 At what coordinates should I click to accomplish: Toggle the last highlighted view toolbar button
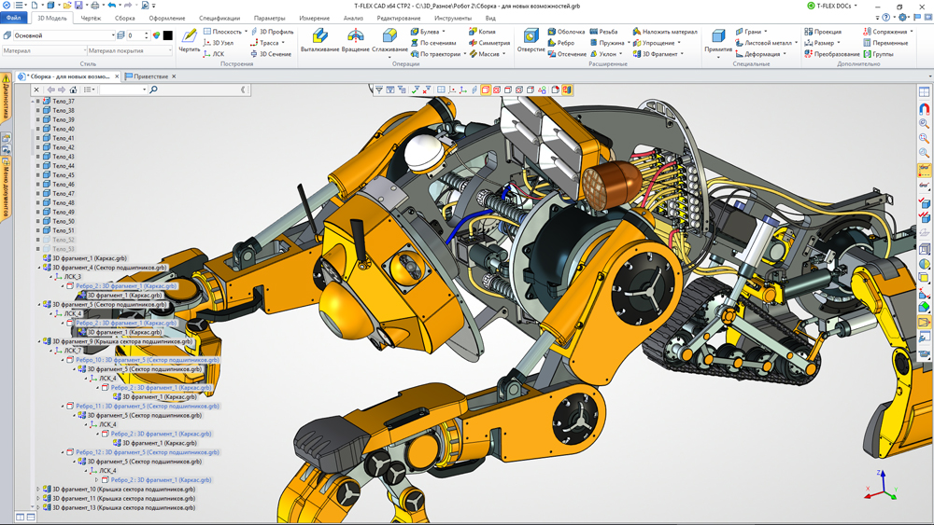(567, 90)
